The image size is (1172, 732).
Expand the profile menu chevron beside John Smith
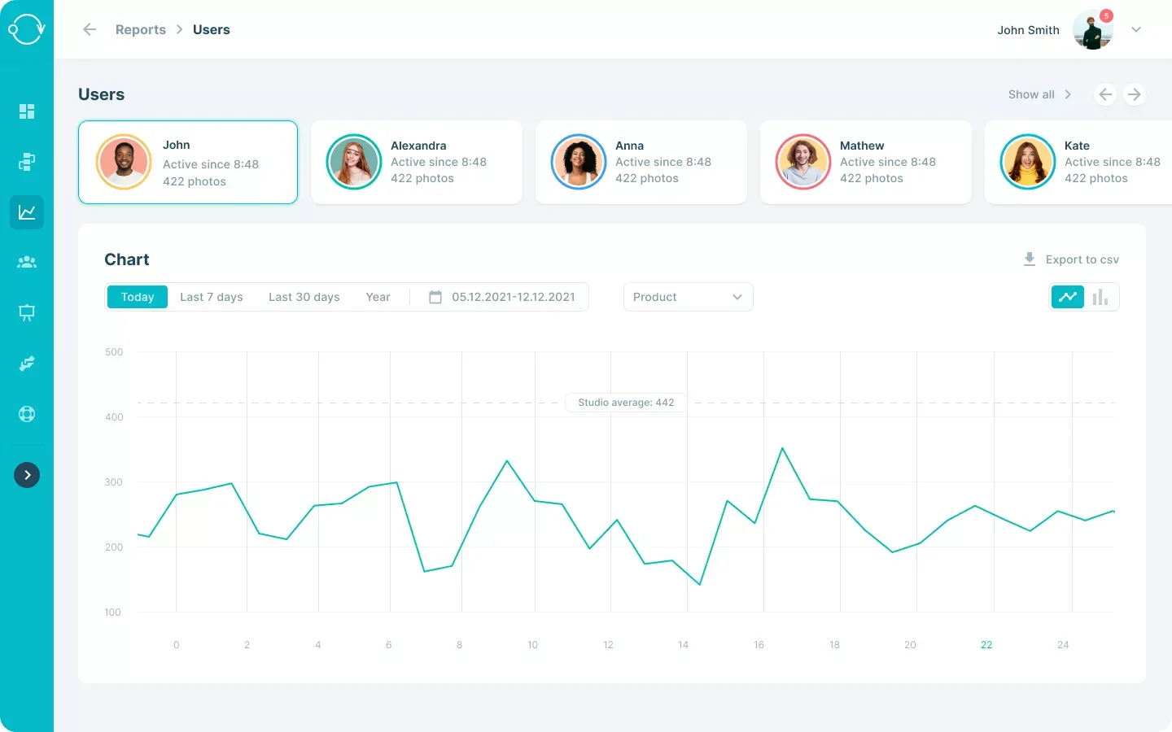[1136, 29]
